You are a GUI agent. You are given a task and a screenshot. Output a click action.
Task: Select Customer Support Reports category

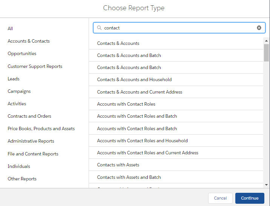[35, 66]
